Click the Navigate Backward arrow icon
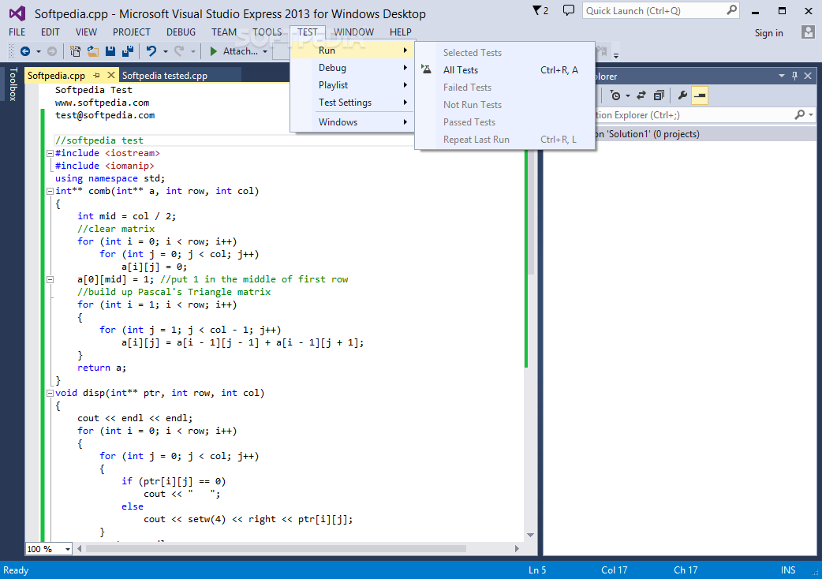The width and height of the screenshot is (822, 579). [25, 51]
